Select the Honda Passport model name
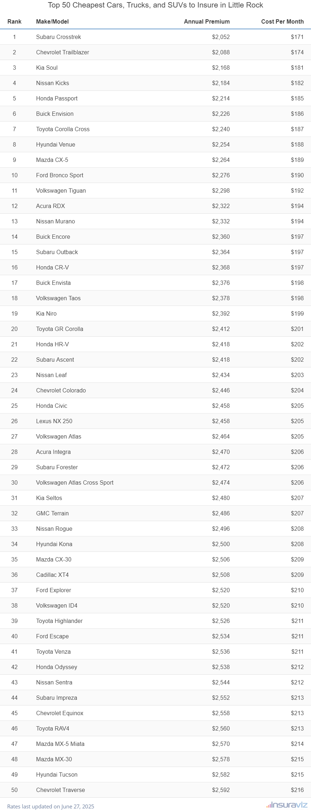311x812 pixels. [57, 99]
